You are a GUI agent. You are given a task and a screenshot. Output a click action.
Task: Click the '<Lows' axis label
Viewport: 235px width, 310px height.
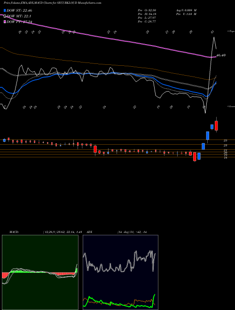(231, 106)
